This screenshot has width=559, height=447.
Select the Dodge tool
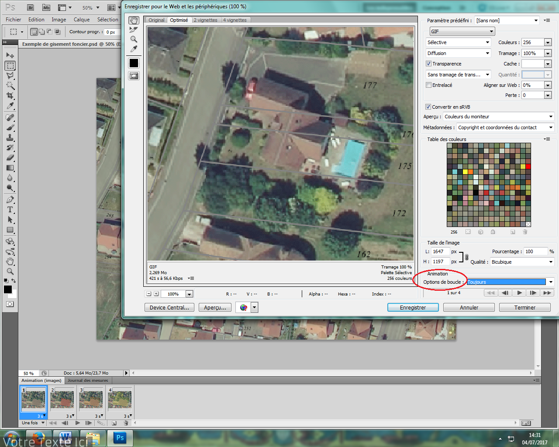pyautogui.click(x=10, y=188)
